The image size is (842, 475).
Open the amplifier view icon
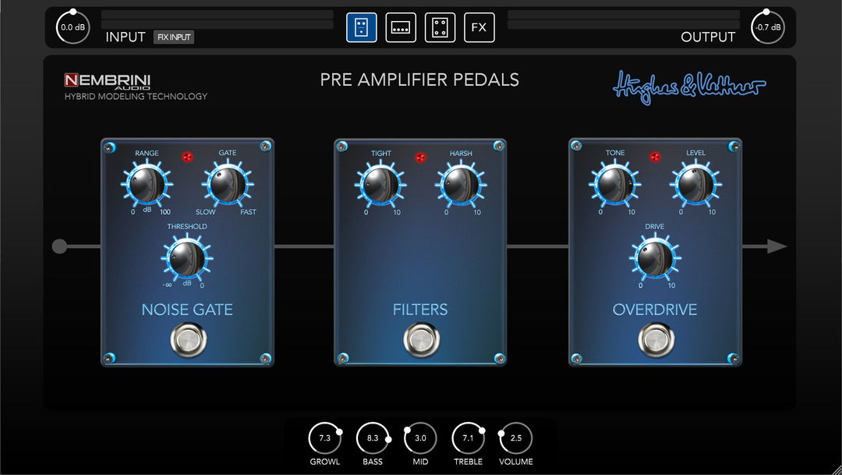point(401,27)
